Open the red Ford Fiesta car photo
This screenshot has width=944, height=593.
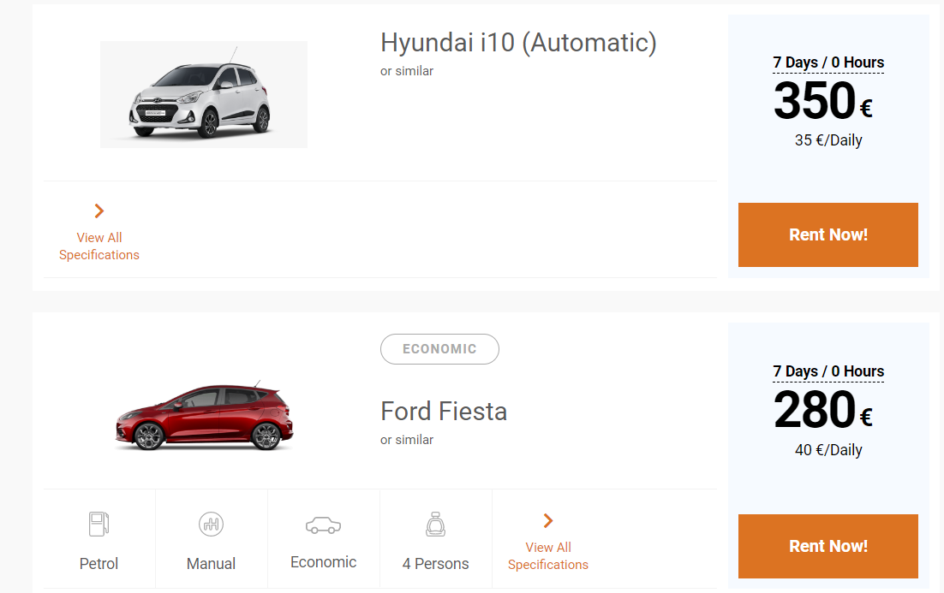pyautogui.click(x=204, y=416)
